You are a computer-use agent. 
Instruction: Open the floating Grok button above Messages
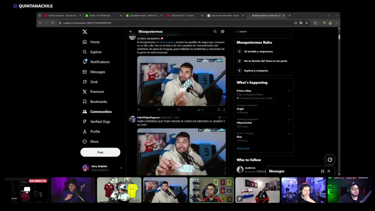[330, 160]
